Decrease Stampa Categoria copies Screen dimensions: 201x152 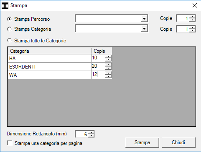(192, 31)
